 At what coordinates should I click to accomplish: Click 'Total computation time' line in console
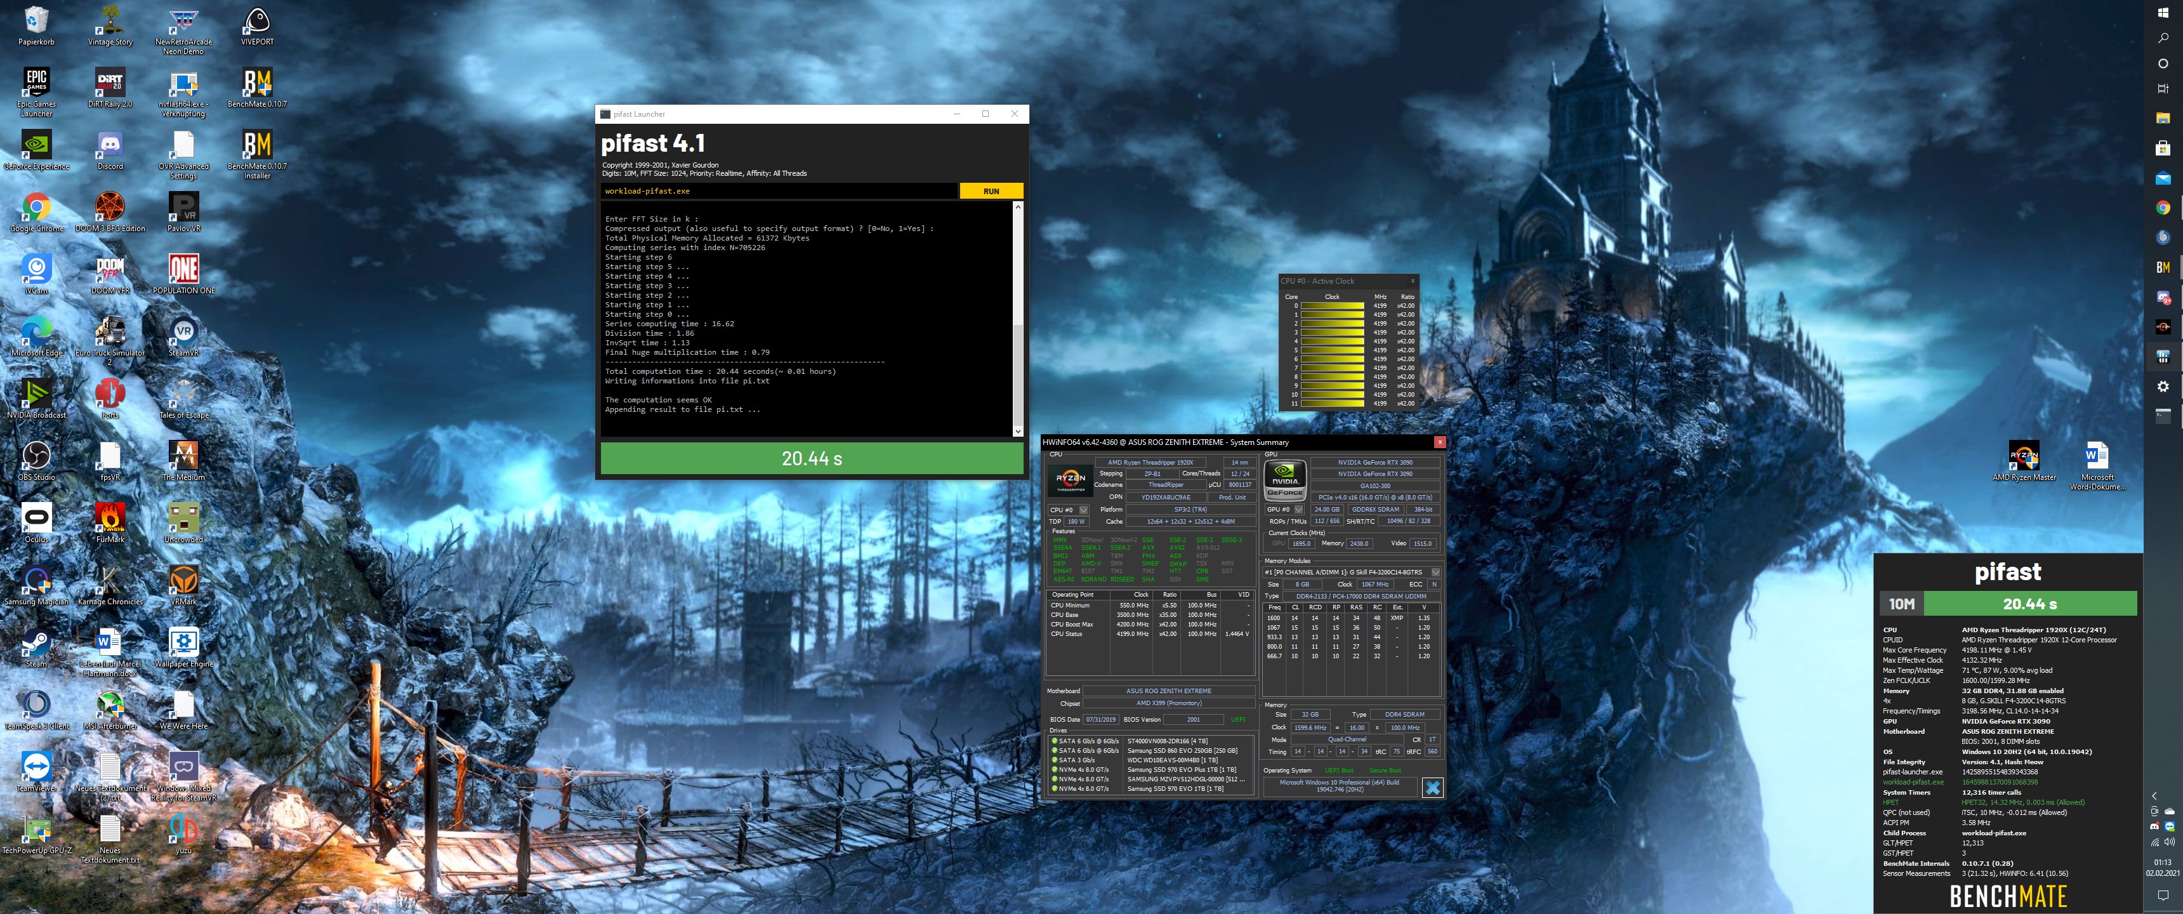720,371
